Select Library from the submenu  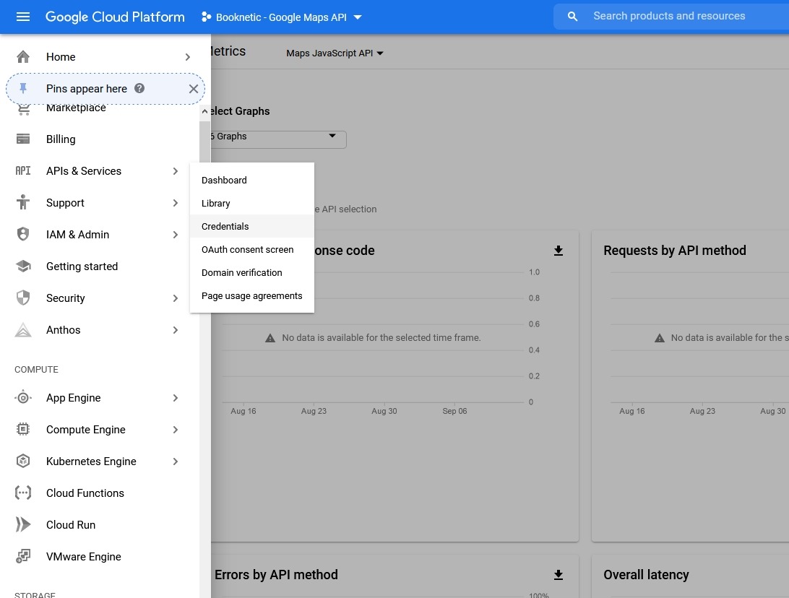pyautogui.click(x=251, y=203)
